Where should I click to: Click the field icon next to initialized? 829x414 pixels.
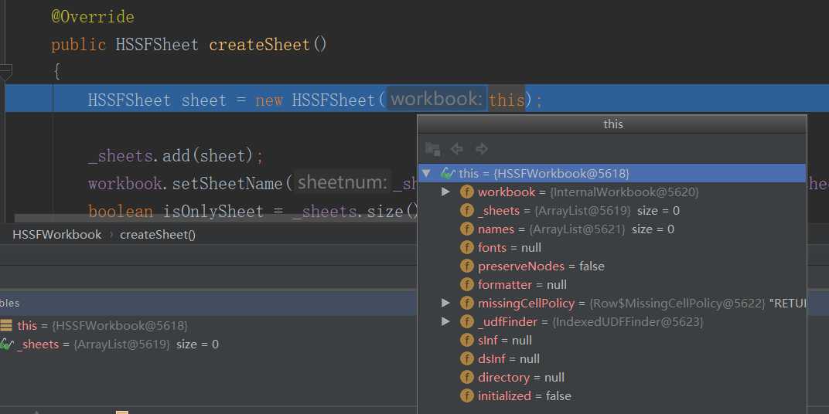coord(467,396)
